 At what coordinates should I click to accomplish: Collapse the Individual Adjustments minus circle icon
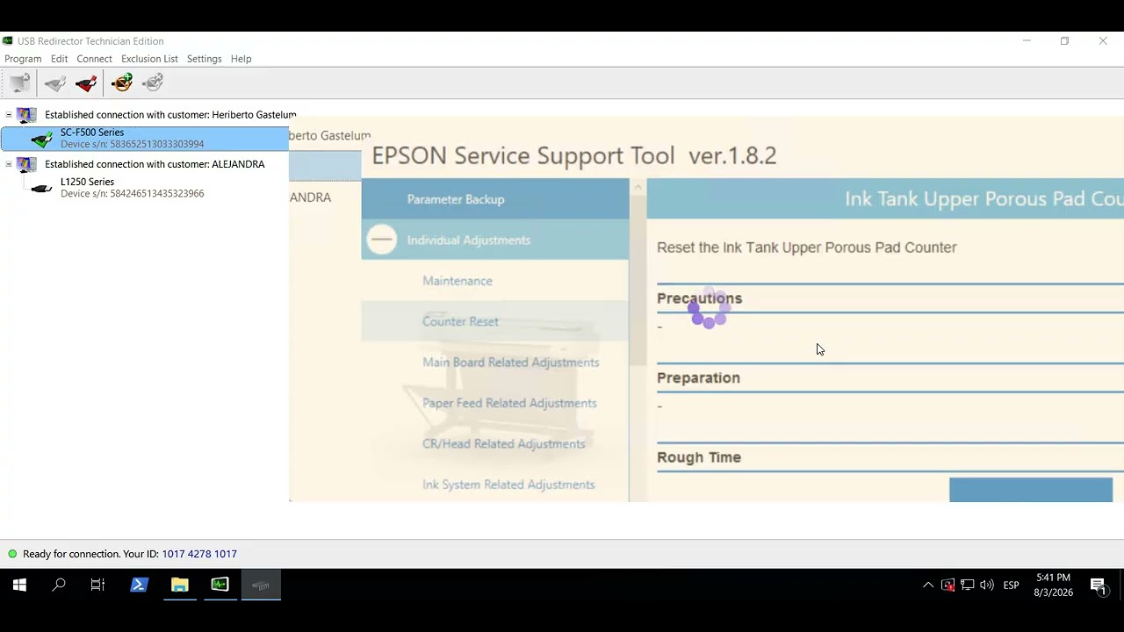pyautogui.click(x=382, y=240)
